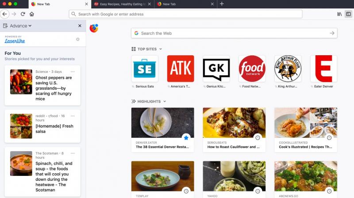Click the Search the Web field
This screenshot has width=354, height=198.
(x=234, y=33)
